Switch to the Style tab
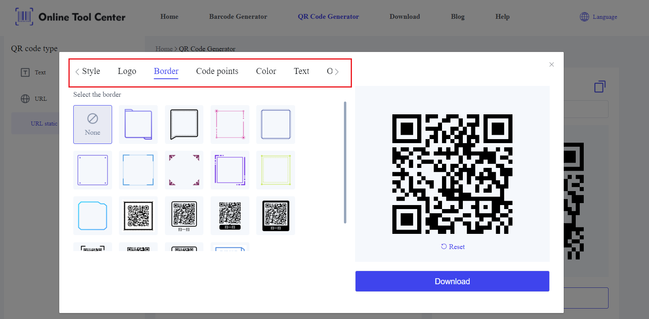Image resolution: width=649 pixels, height=319 pixels. point(91,71)
